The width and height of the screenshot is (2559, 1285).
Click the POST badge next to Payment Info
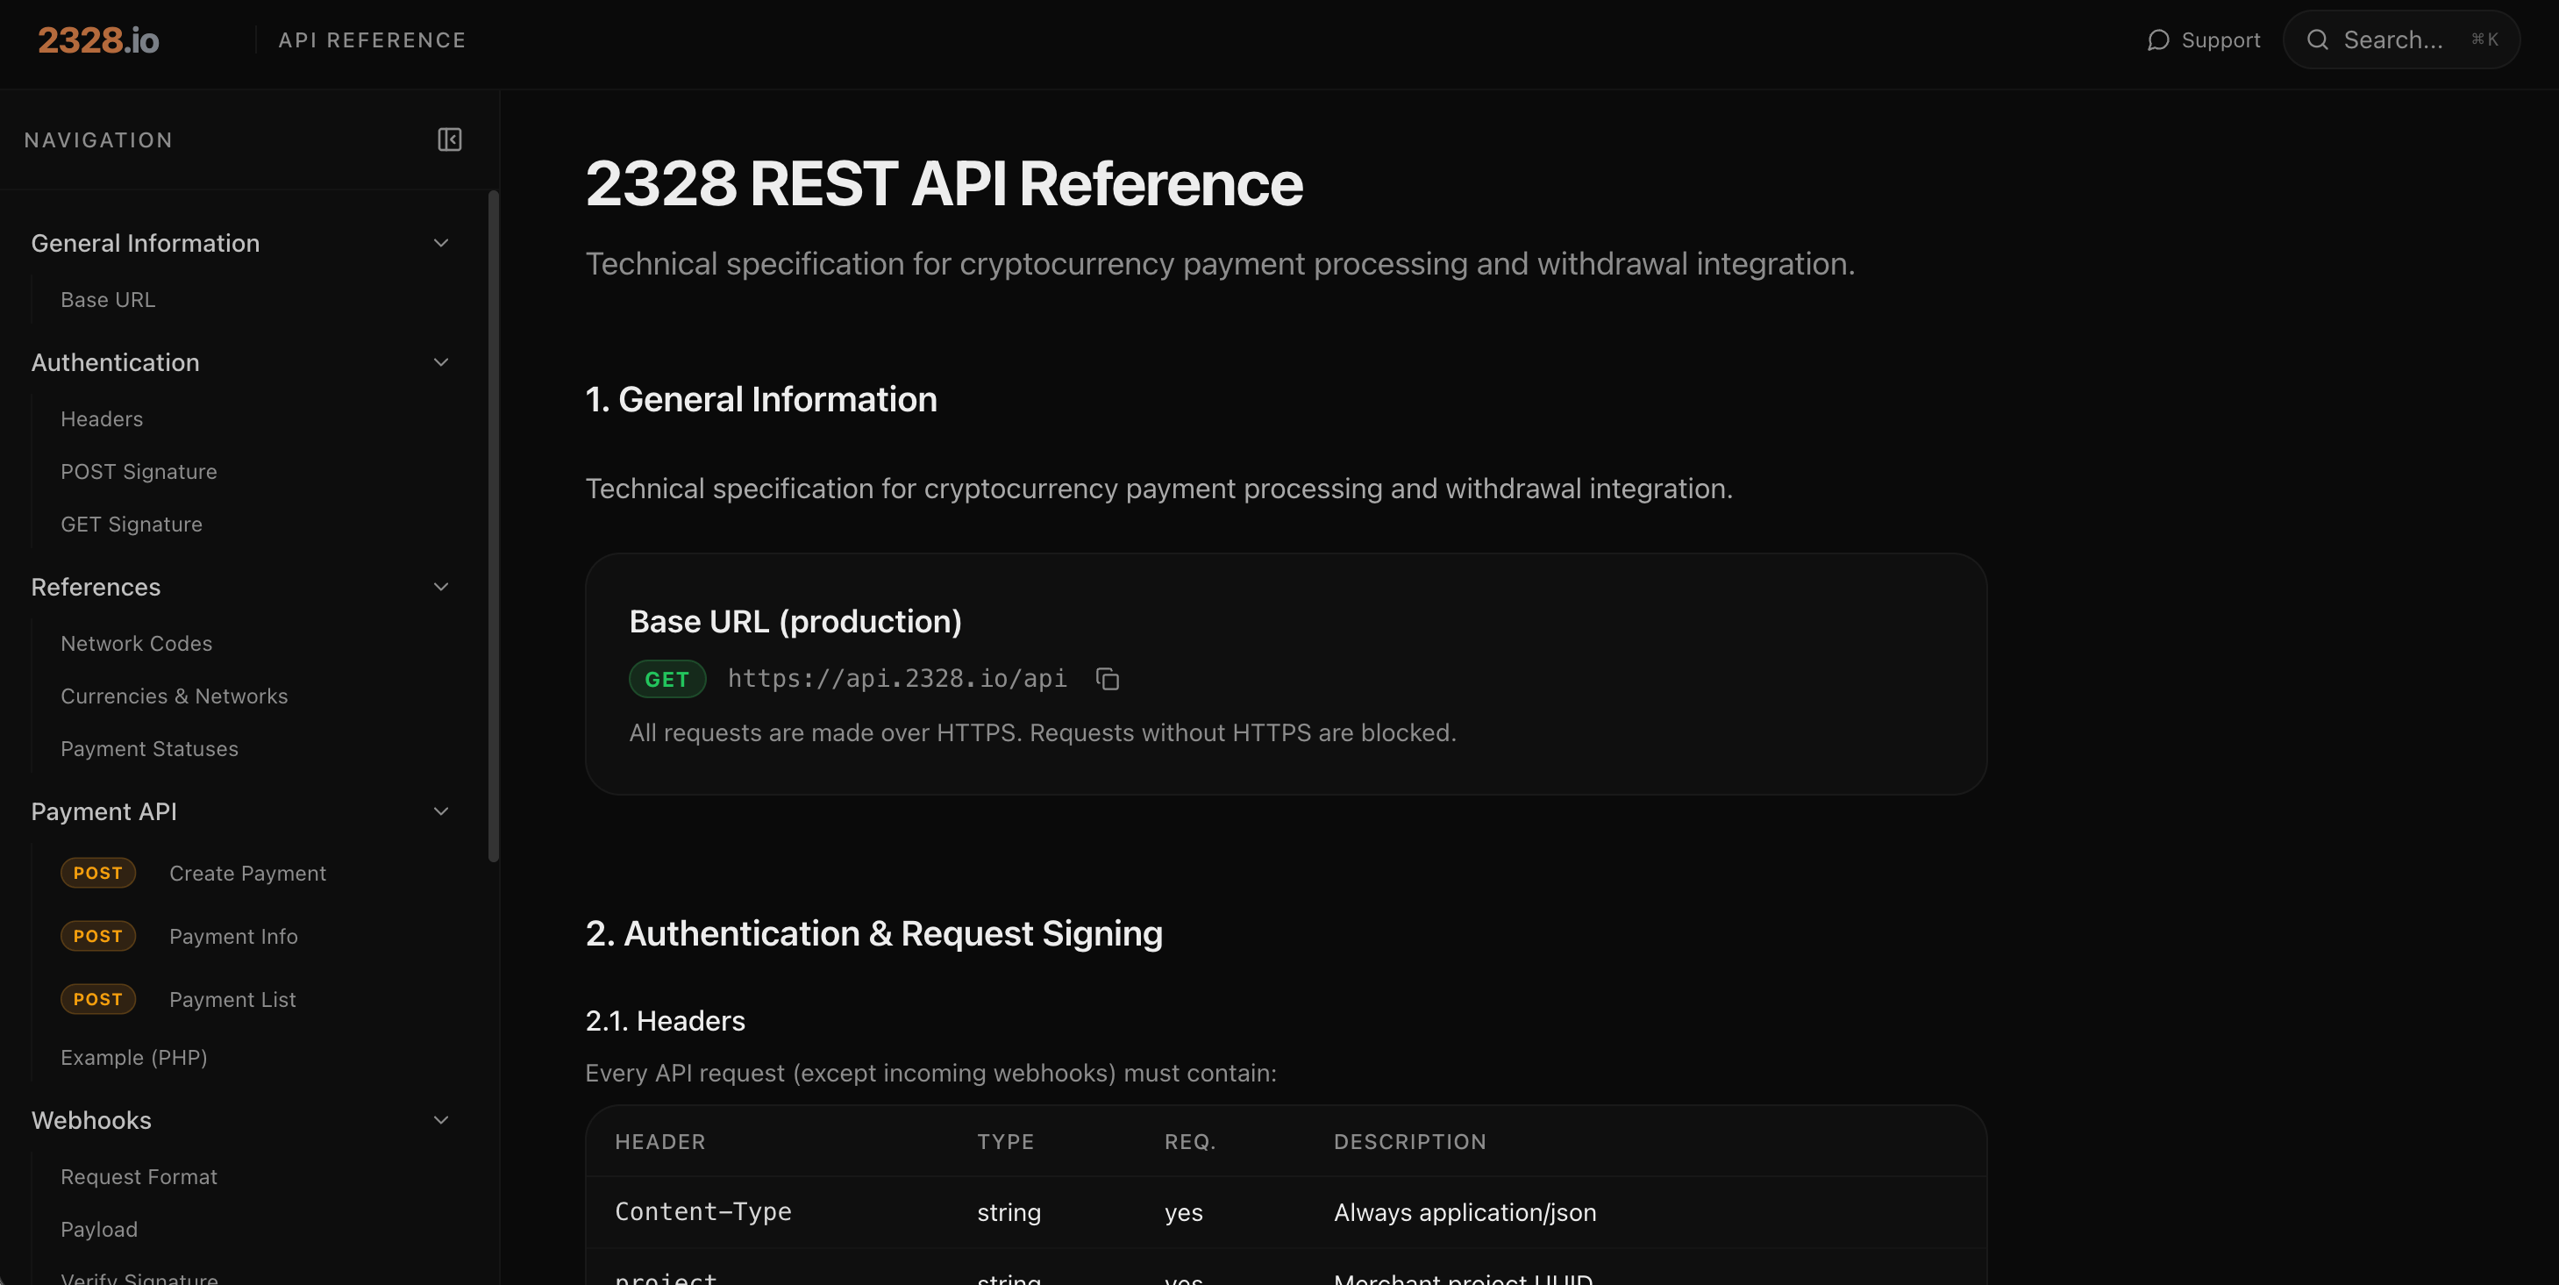point(98,935)
